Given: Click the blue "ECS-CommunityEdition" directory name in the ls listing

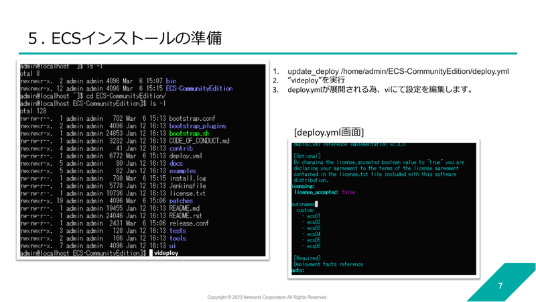Looking at the screenshot, I should point(199,89).
